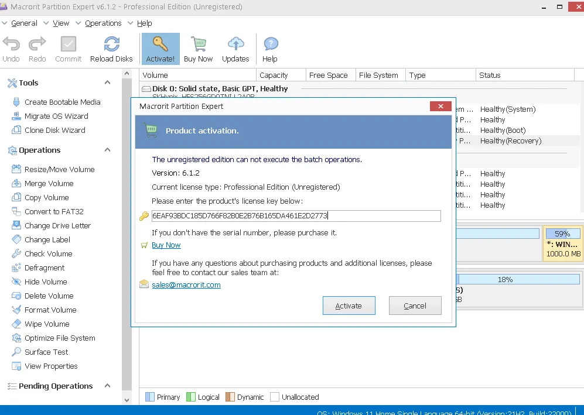This screenshot has height=415, width=584.
Task: Collapse the Tools section
Action: (107, 83)
